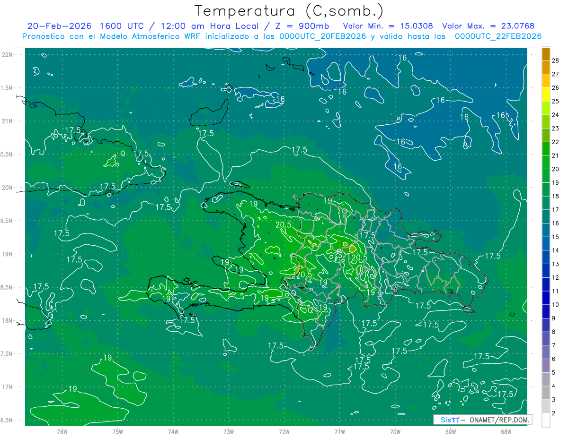Click the '22' value on the color scale

click(555, 142)
